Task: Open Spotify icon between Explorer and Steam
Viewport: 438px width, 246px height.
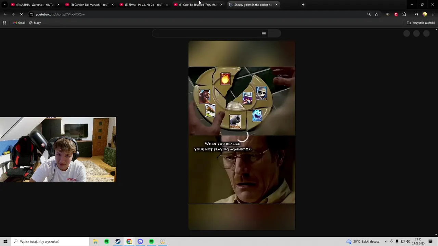Action: (x=107, y=242)
